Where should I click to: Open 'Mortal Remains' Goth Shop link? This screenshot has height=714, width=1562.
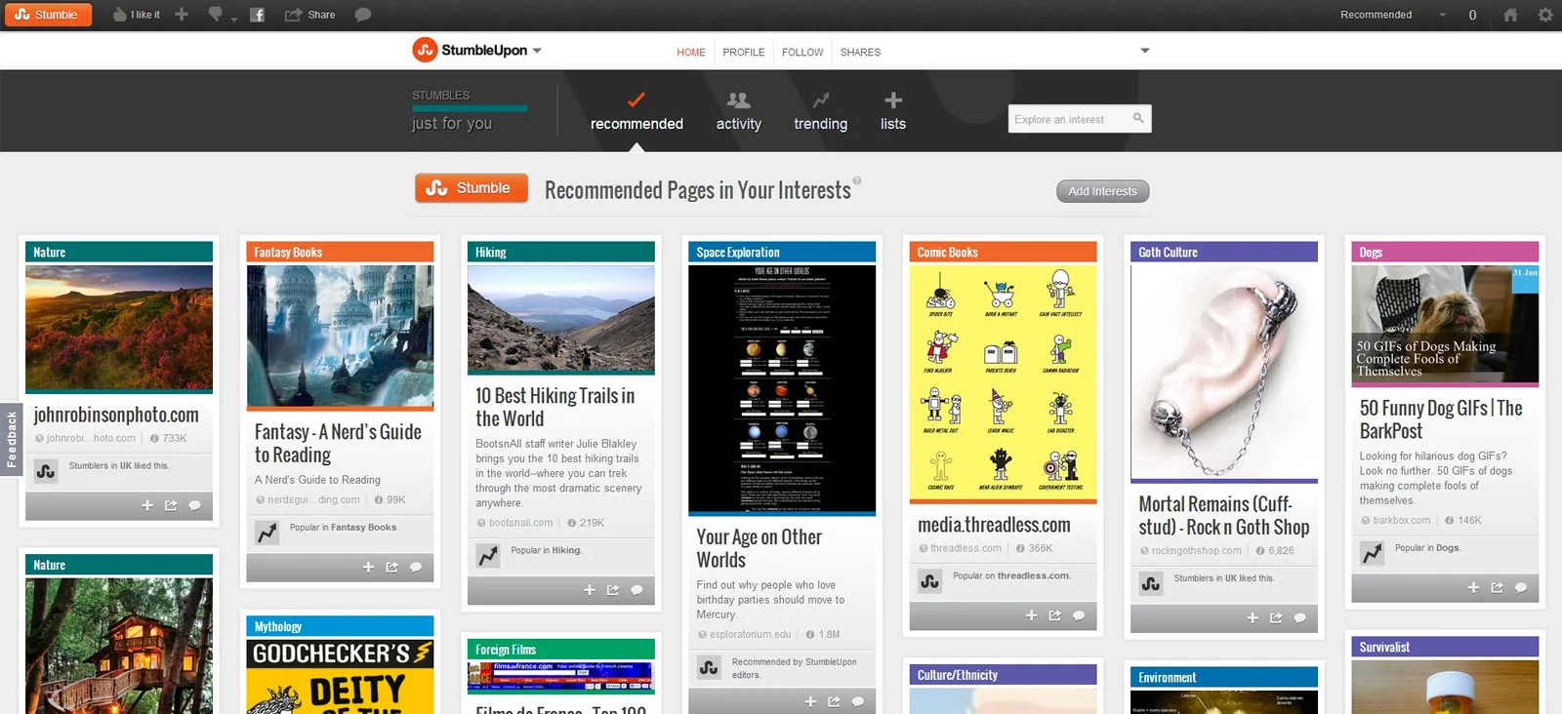tap(1224, 515)
